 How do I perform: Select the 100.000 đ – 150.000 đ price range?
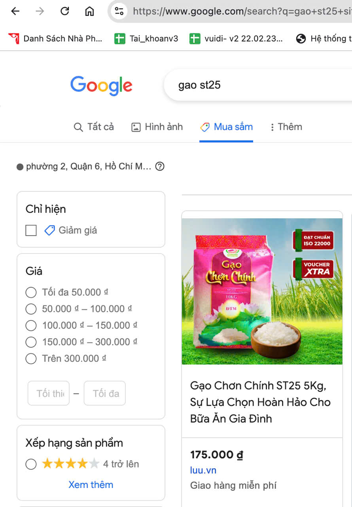pyautogui.click(x=31, y=326)
